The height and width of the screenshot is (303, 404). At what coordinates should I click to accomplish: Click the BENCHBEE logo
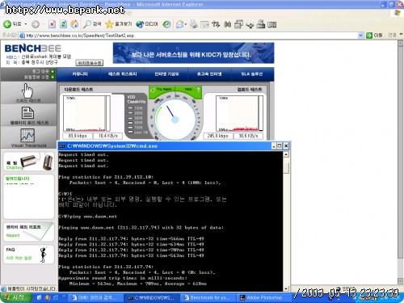[x=33, y=48]
